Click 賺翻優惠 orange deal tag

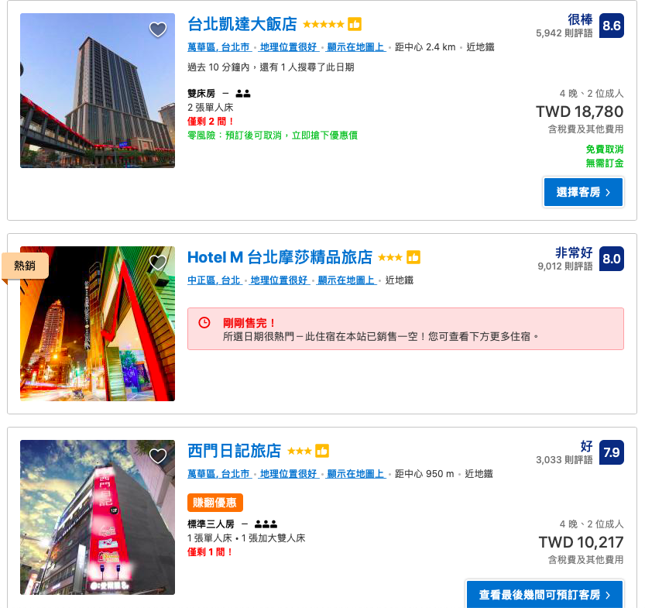215,503
